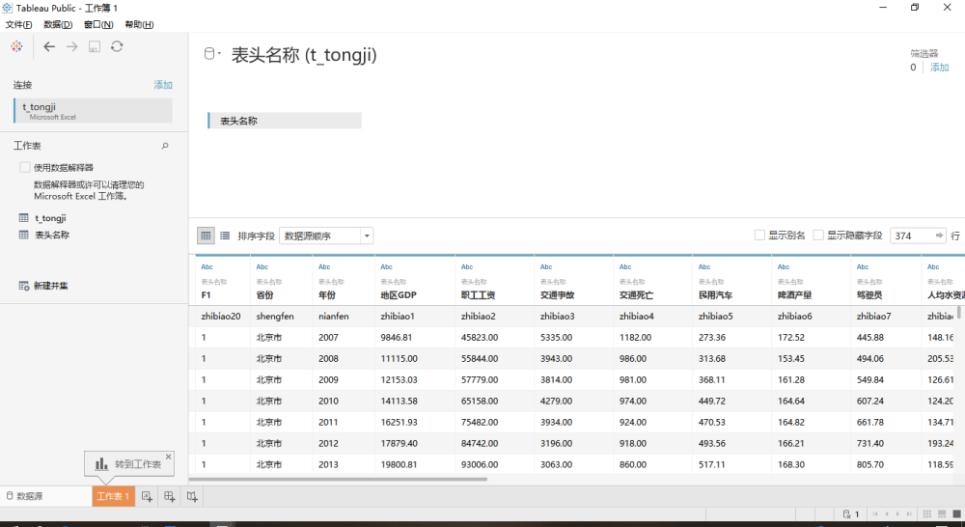Screen dimensions: 965x527
Task: Click the shengfen cell
Action: point(275,317)
